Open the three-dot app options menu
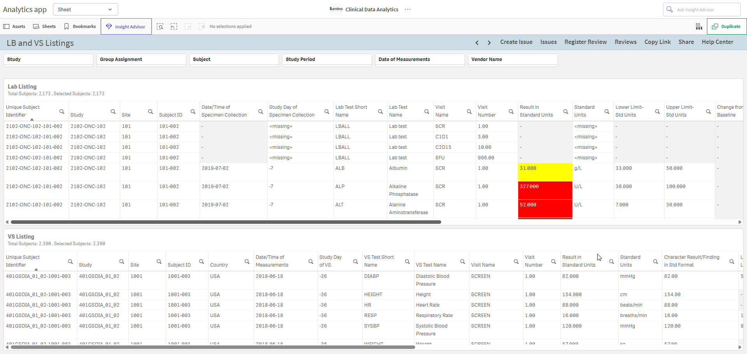The image size is (747, 354). [x=408, y=9]
